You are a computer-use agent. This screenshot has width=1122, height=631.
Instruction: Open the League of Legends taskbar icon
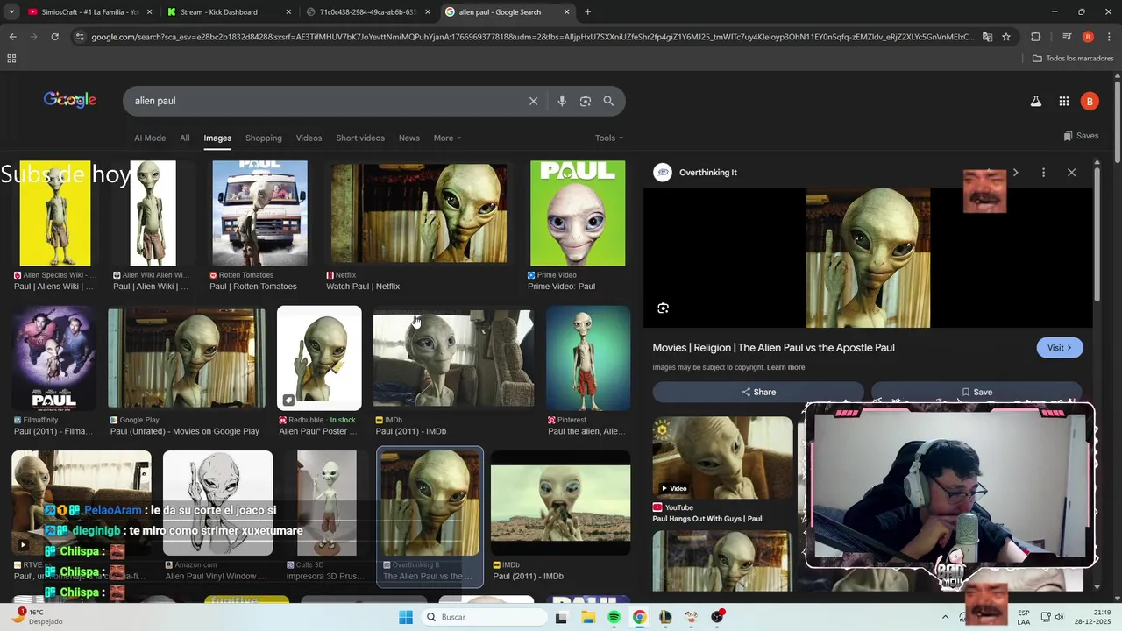[x=665, y=617]
